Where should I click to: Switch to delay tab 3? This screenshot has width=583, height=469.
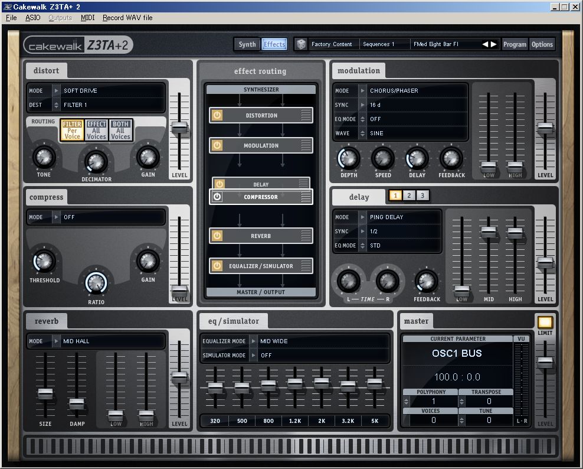(x=422, y=196)
